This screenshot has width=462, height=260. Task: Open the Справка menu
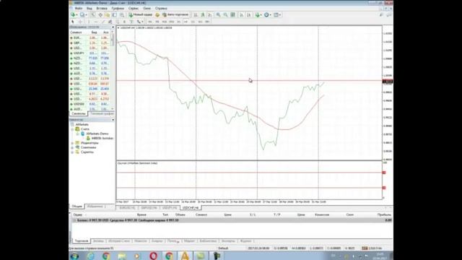tap(161, 8)
